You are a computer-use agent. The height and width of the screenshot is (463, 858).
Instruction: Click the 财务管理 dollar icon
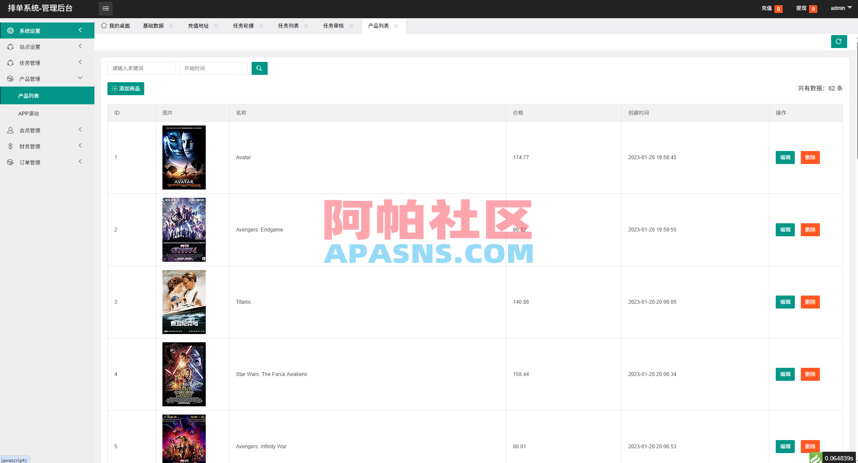(10, 146)
